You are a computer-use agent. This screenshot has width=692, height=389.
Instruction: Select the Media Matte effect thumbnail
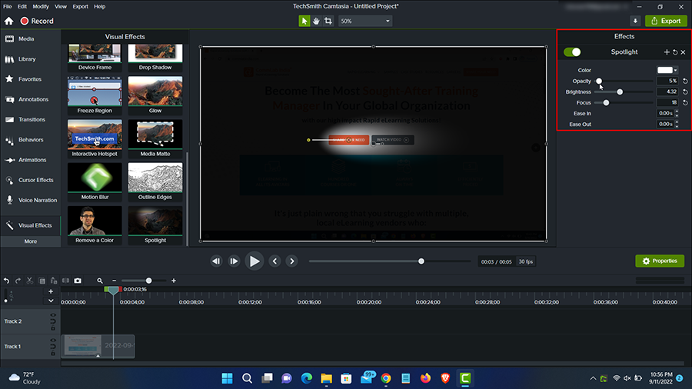tap(155, 138)
